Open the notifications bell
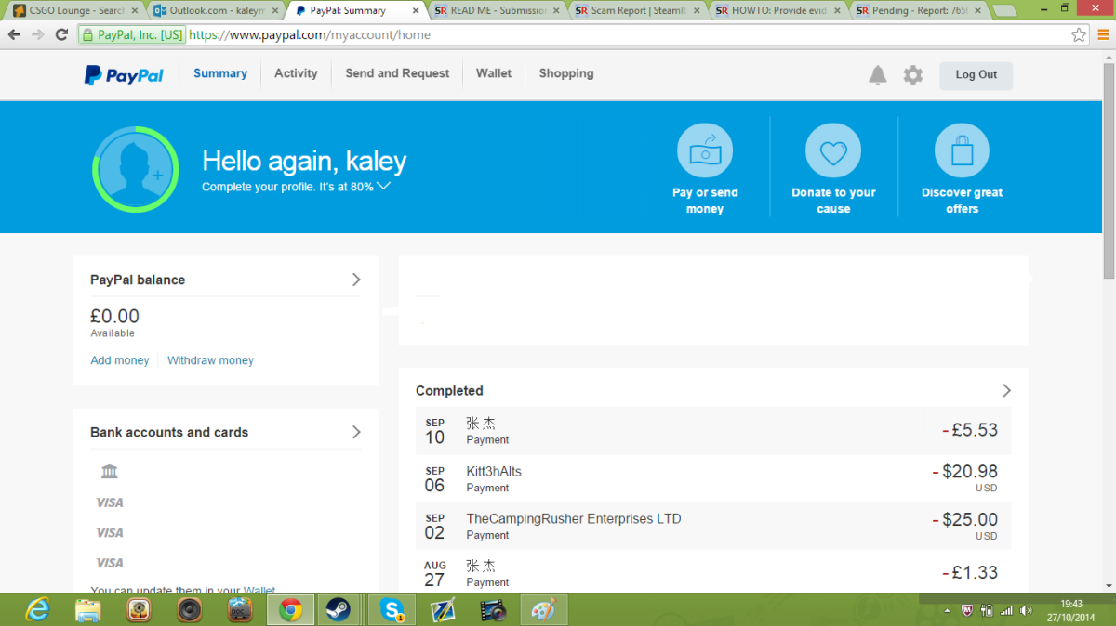The width and height of the screenshot is (1116, 626). (878, 75)
